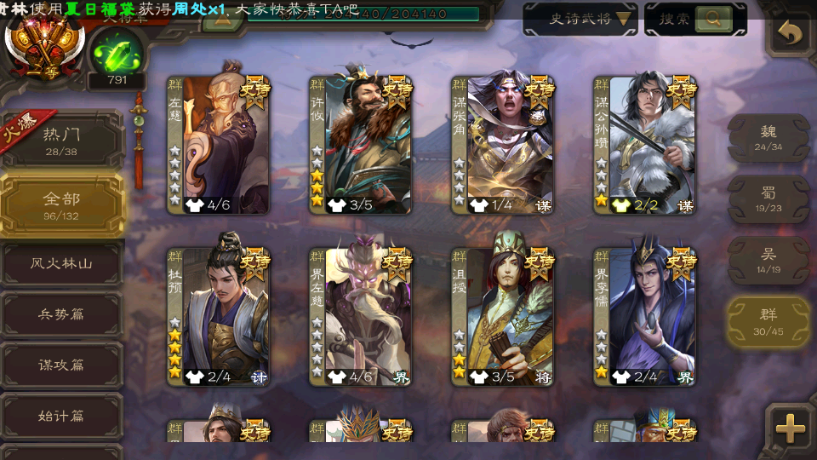Click the shirt skin icon on 左慈 card
The image size is (817, 460).
pyautogui.click(x=195, y=205)
